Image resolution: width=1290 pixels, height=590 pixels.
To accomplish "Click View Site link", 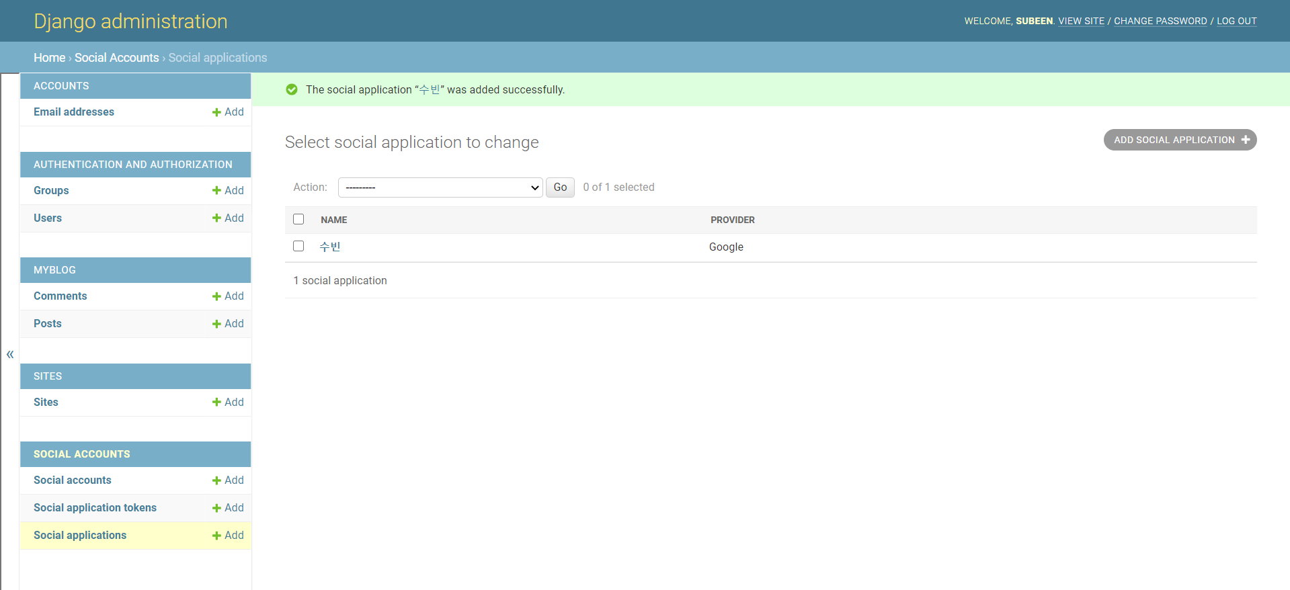I will (x=1081, y=21).
